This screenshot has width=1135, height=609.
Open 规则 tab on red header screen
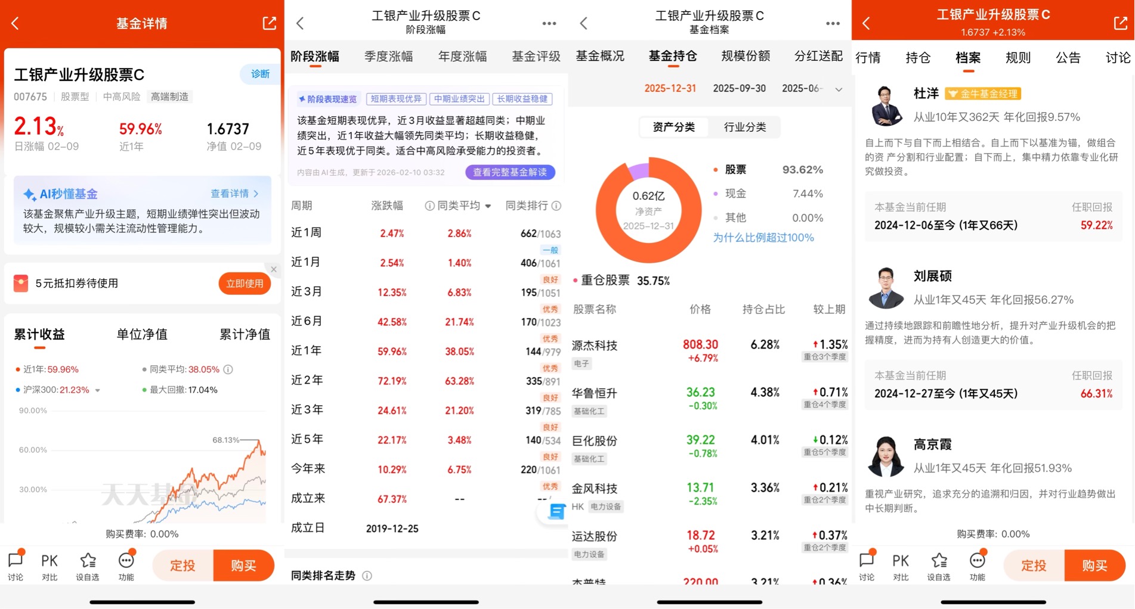[x=1018, y=58]
